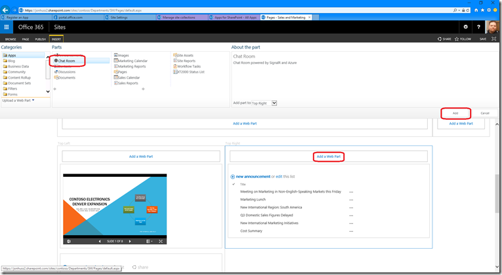Click the new announcement plus icon
The width and height of the screenshot is (502, 275).
pos(233,176)
